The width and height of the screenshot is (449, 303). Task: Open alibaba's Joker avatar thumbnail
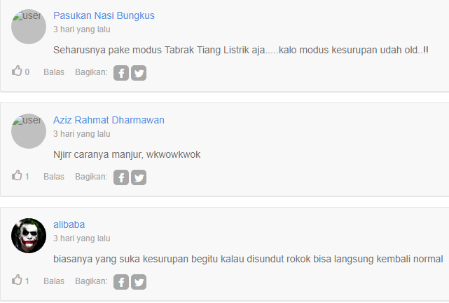point(29,236)
